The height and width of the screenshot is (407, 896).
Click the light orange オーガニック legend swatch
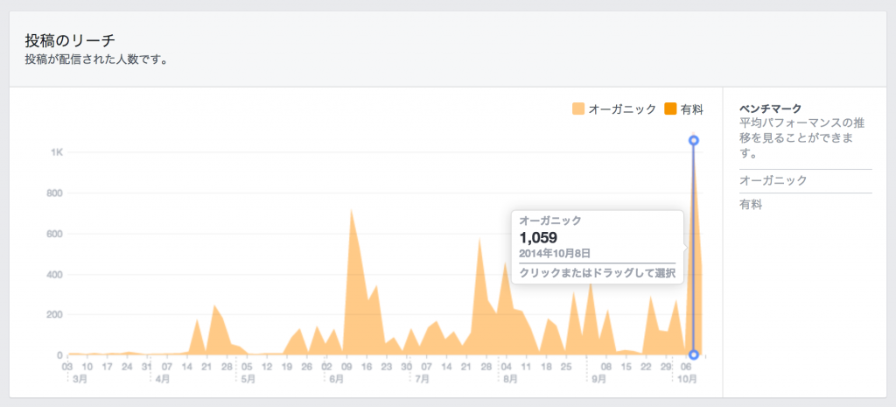577,109
